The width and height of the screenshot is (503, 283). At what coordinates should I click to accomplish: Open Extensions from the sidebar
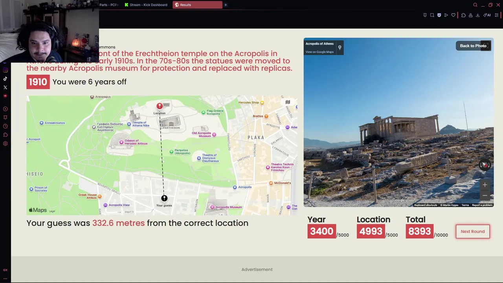pos(5,135)
